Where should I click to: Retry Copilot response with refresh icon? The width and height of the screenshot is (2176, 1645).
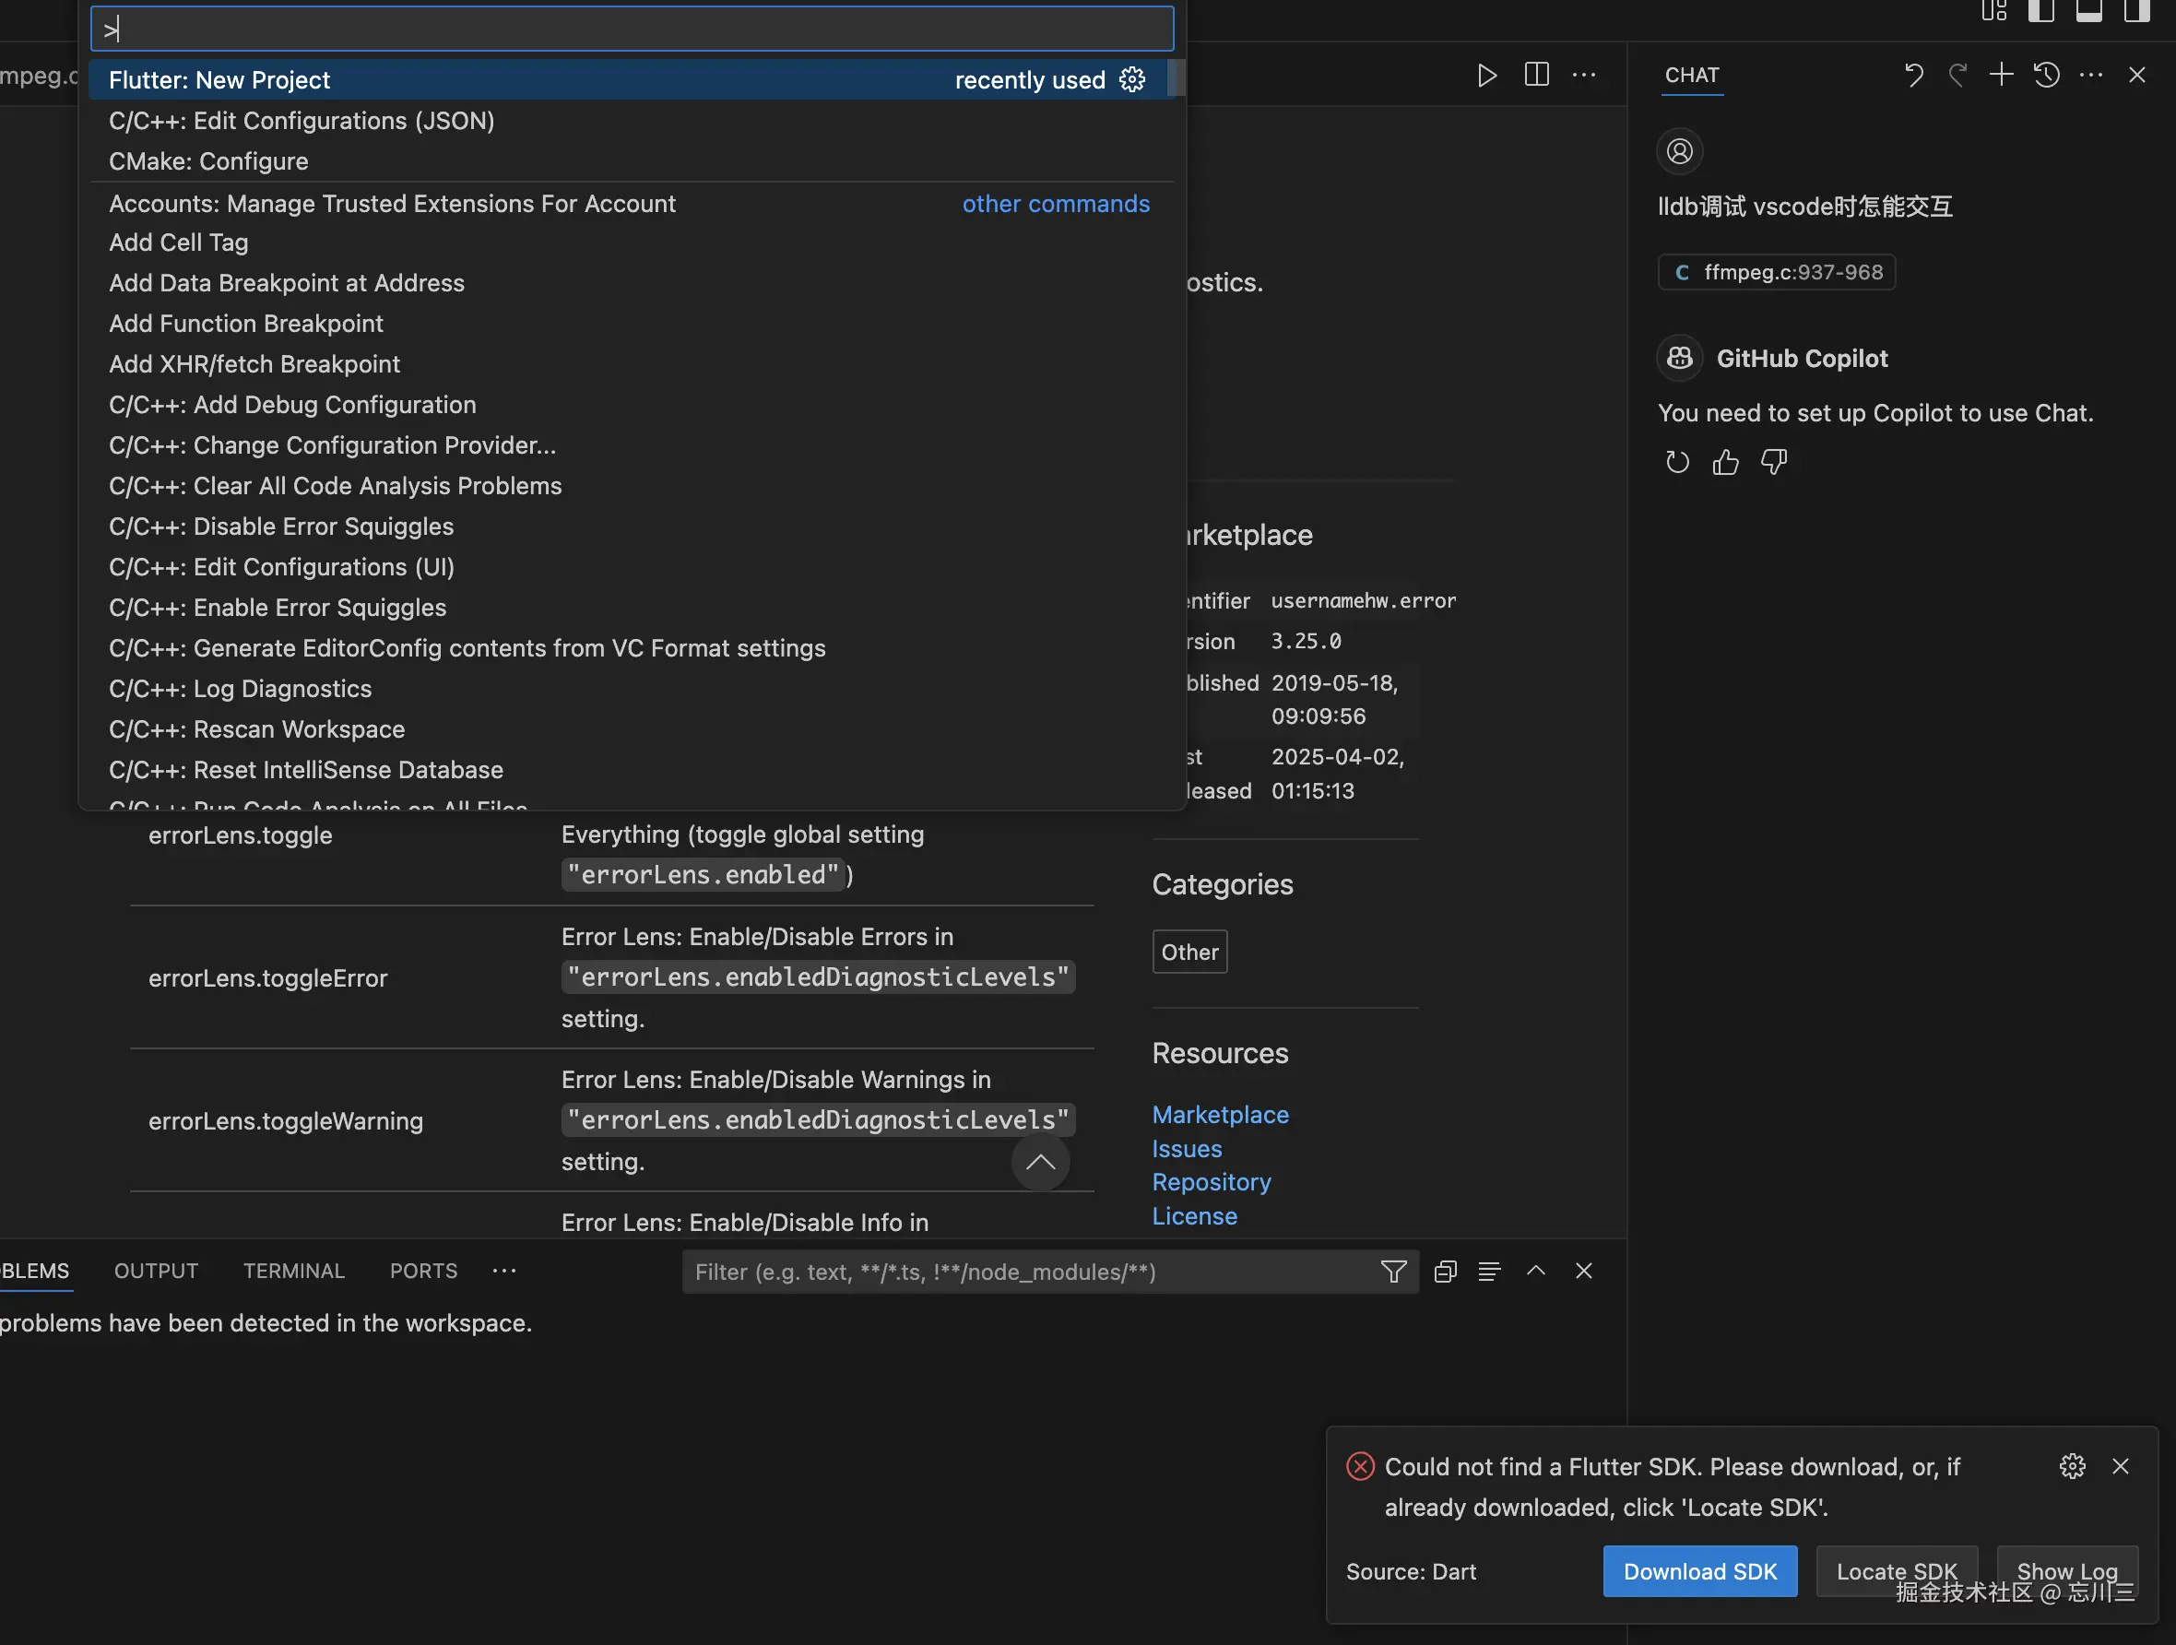[x=1677, y=462]
